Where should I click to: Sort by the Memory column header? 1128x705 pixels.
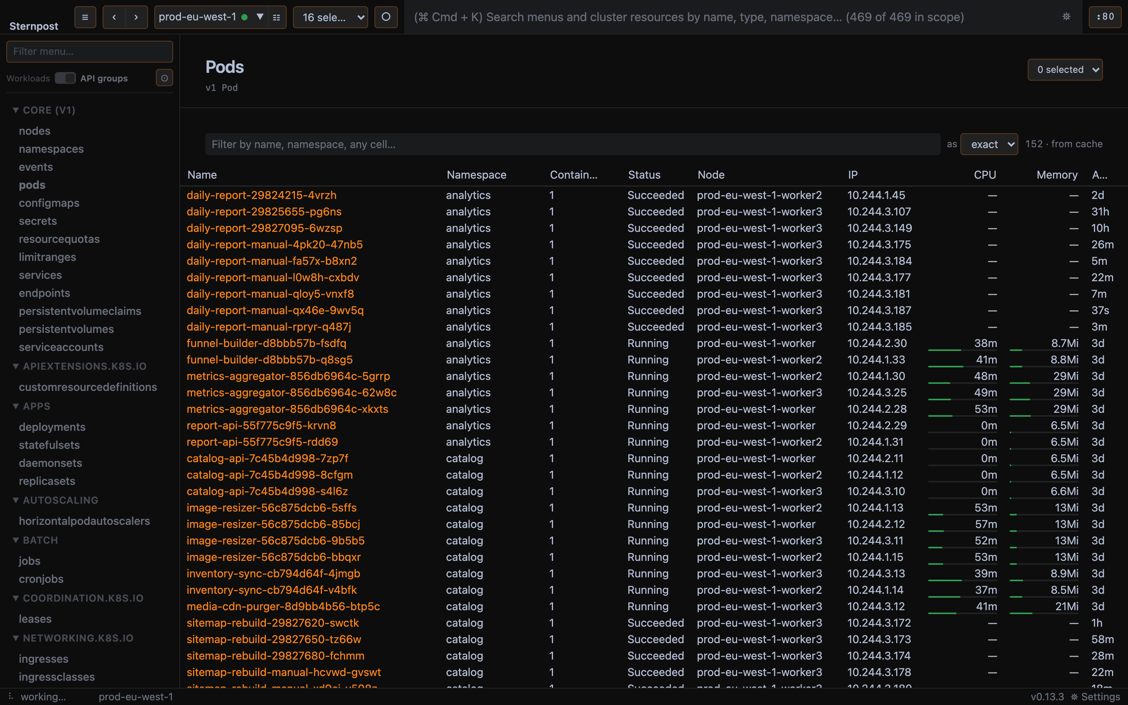pos(1057,174)
